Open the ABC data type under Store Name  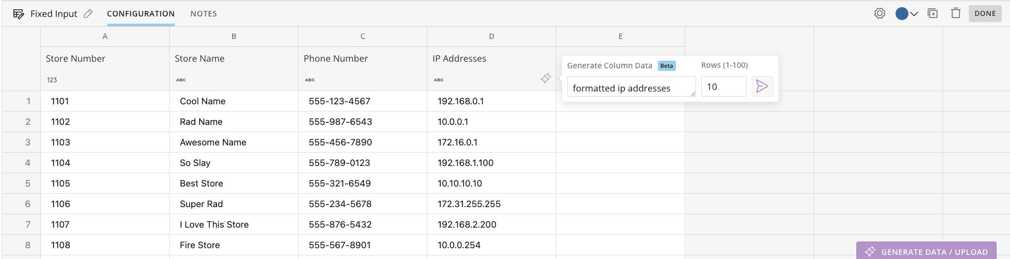click(x=180, y=80)
